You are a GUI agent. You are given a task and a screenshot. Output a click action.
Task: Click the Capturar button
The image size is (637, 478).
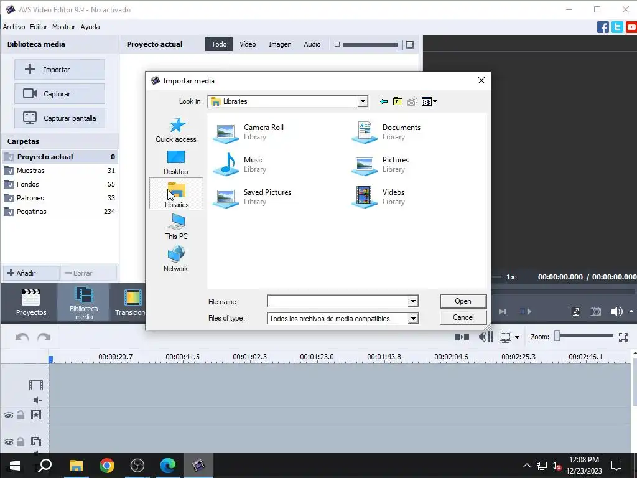60,94
